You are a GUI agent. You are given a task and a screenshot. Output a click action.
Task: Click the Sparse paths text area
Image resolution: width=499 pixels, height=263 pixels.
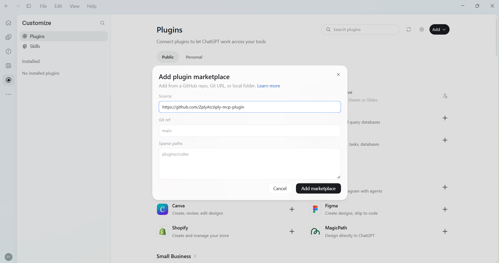click(250, 164)
